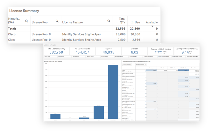Click the No Expiration Date KPI 434,417
The width and height of the screenshot is (208, 131).
(x=82, y=52)
